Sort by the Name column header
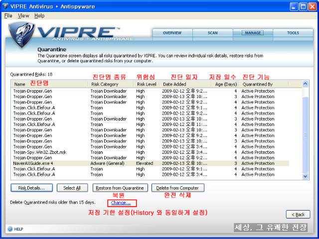Image resolution: width=319 pixels, height=239 pixels. point(49,84)
